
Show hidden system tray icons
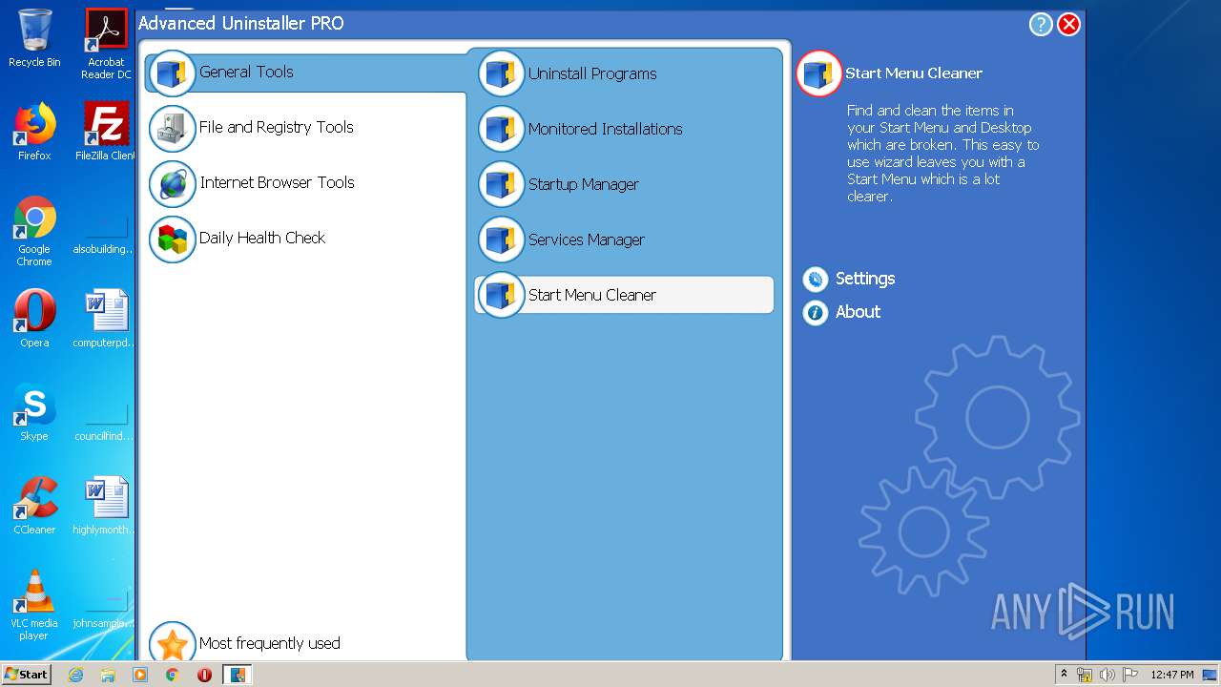point(1064,675)
